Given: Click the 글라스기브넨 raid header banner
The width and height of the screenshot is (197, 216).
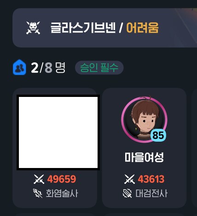Looking at the screenshot, I should point(104,28).
